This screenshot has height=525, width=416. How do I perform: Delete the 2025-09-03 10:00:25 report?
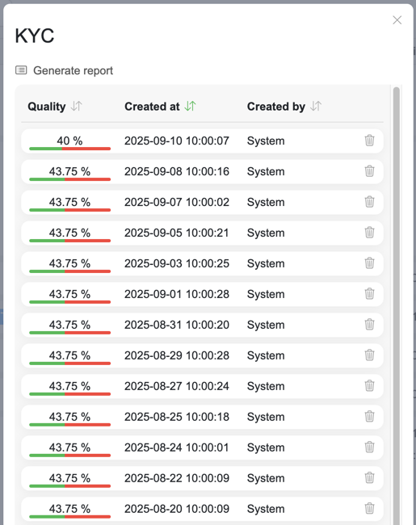click(369, 263)
